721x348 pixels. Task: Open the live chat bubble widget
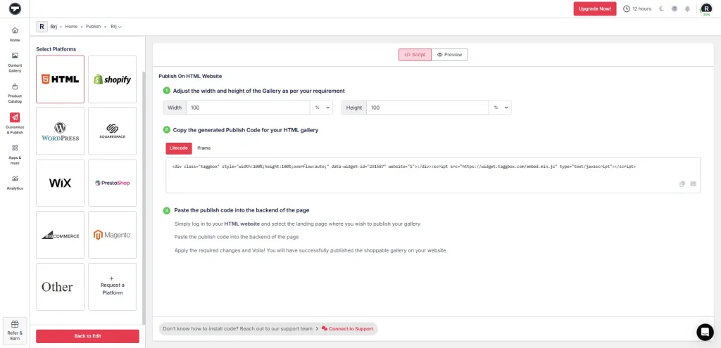[x=706, y=332]
